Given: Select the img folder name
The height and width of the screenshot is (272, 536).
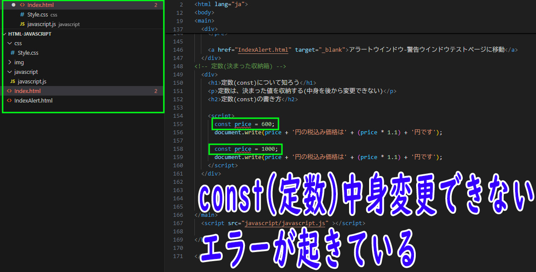Looking at the screenshot, I should pos(19,63).
